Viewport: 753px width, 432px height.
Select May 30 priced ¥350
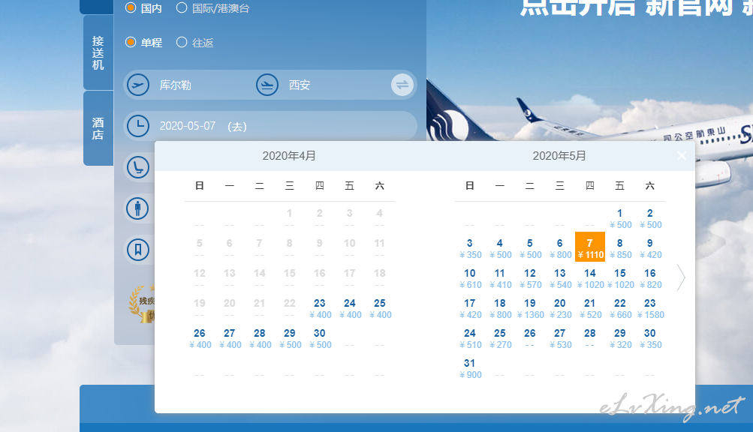pos(650,338)
